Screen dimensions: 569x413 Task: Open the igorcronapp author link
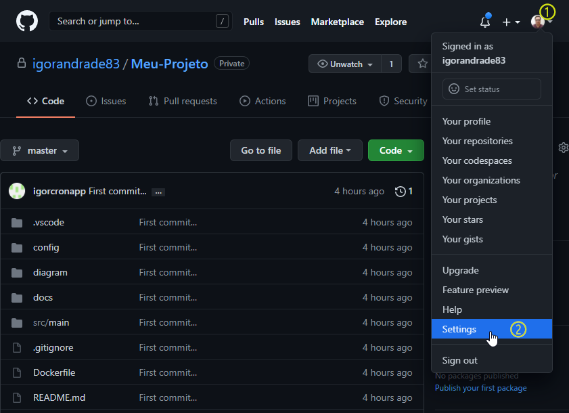click(x=60, y=191)
